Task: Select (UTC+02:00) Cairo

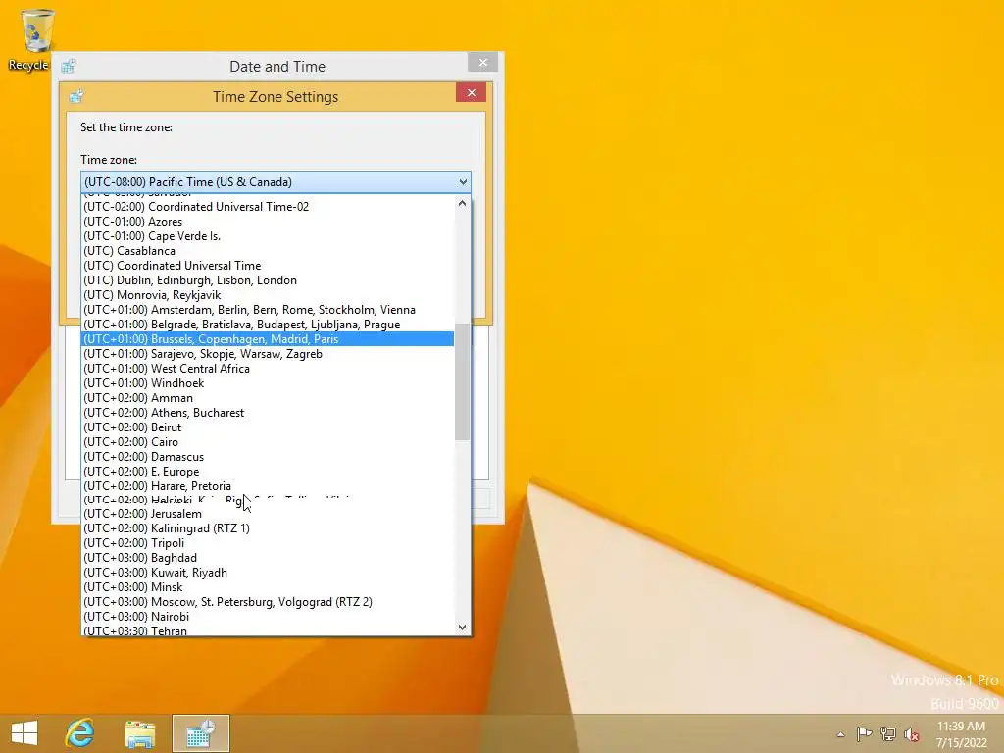Action: [268, 442]
